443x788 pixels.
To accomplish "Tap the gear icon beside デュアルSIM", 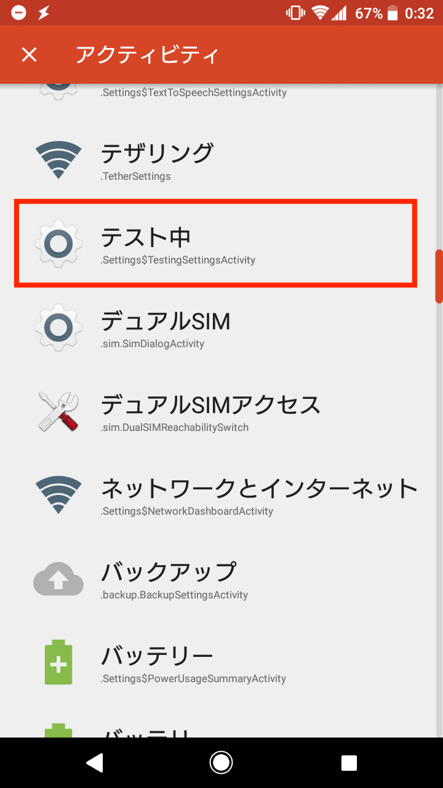I will [58, 328].
